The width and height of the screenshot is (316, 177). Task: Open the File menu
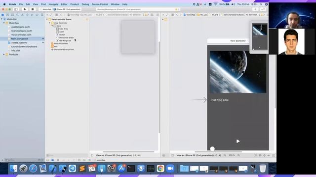tap(21, 4)
